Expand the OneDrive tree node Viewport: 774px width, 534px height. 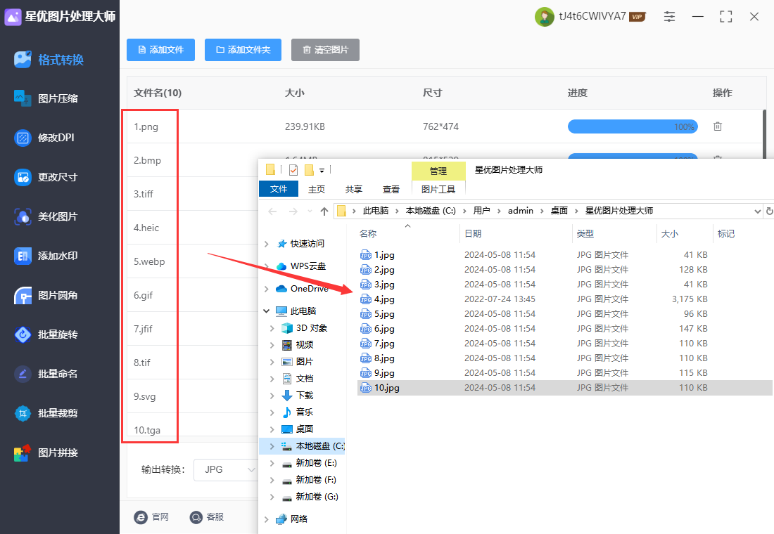click(x=267, y=289)
